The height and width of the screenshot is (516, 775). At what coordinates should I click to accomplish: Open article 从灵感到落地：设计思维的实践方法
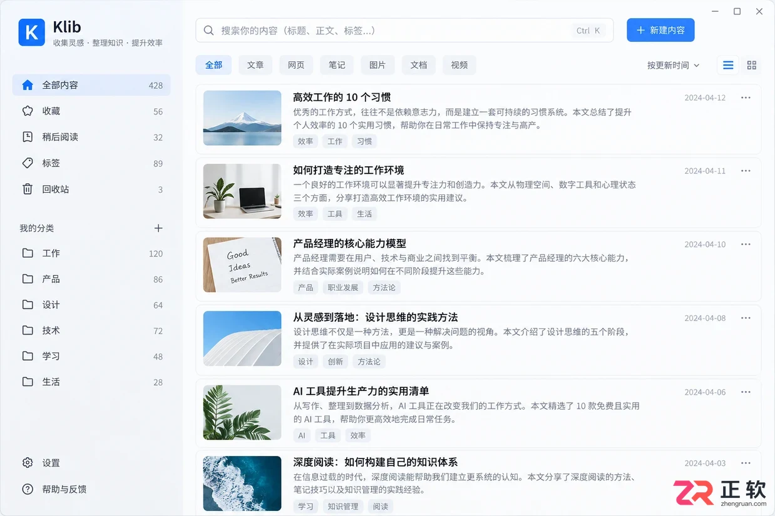376,317
